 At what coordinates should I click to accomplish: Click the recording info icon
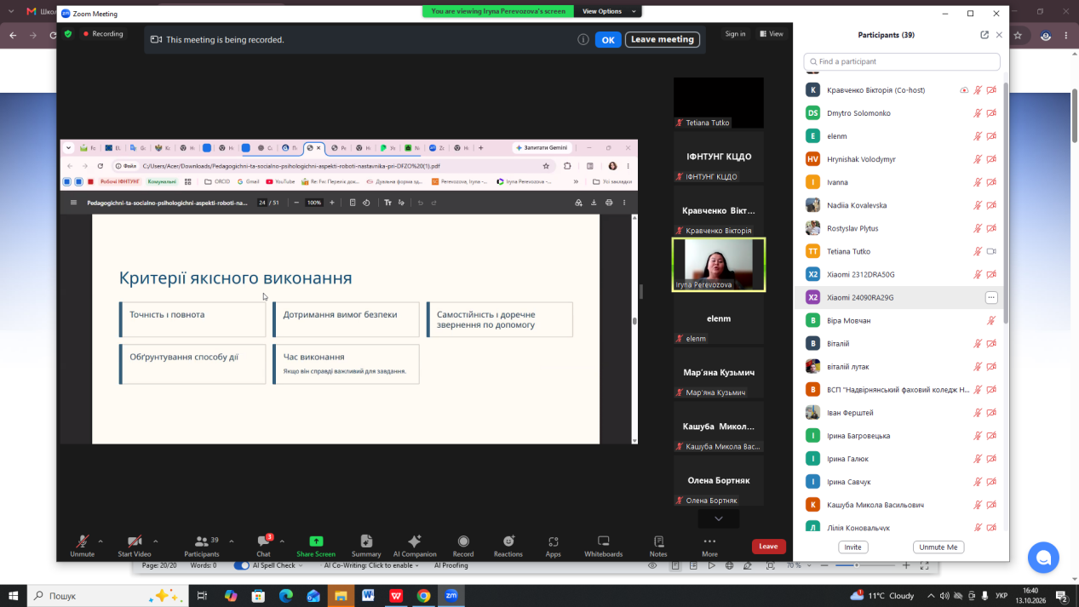point(583,39)
